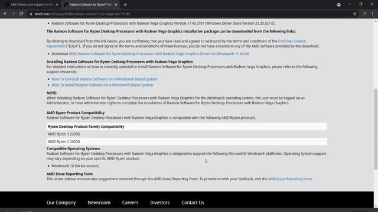Close the Radeon Software for Ryzen tab

116,5
